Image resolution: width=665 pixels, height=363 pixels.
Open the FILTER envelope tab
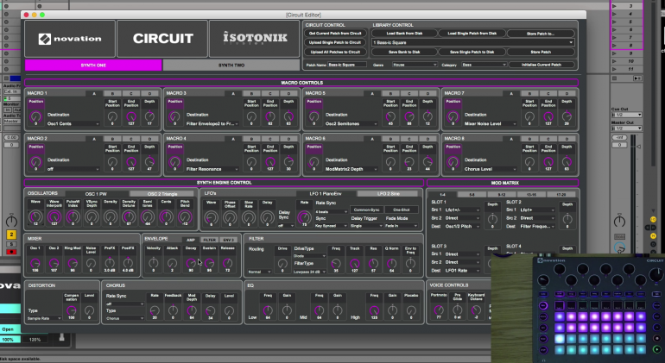click(x=209, y=240)
